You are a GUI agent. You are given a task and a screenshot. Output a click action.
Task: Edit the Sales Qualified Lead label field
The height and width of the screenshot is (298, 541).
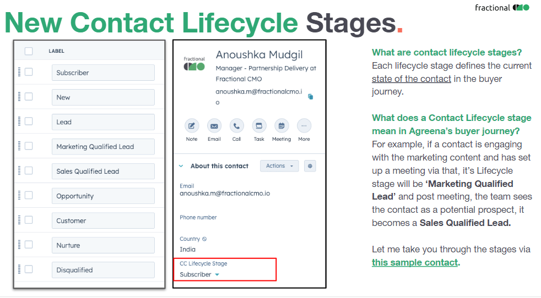click(103, 171)
